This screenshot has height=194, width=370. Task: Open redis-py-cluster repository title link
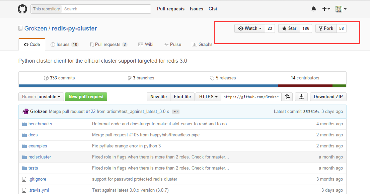74,28
